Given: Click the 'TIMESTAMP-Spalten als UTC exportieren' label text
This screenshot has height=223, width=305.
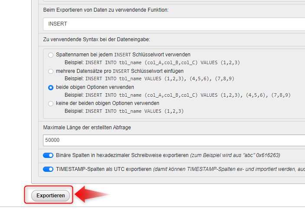Looking at the screenshot, I should [x=103, y=169].
